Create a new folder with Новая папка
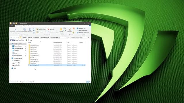Viewport: 184px width, 103px height. pyautogui.click(x=61, y=31)
